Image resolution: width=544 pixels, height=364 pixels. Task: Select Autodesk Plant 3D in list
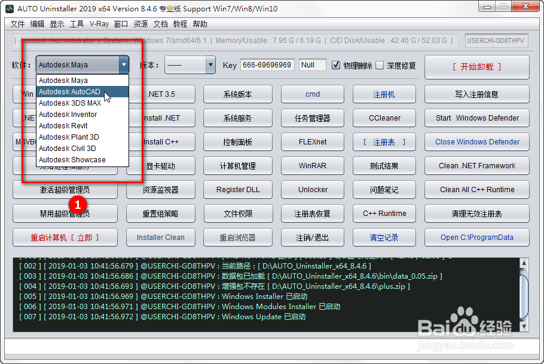(82, 137)
